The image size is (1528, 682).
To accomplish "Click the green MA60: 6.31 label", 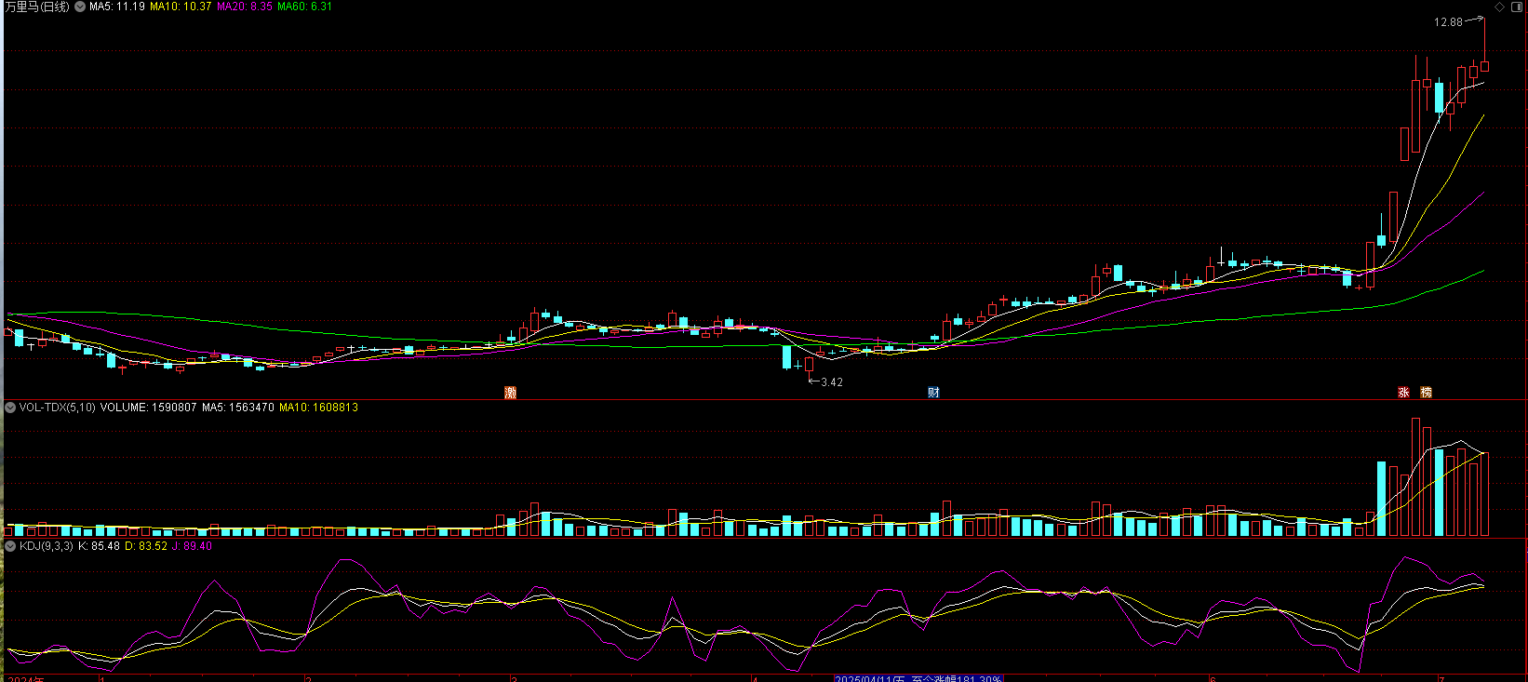I will click(304, 7).
